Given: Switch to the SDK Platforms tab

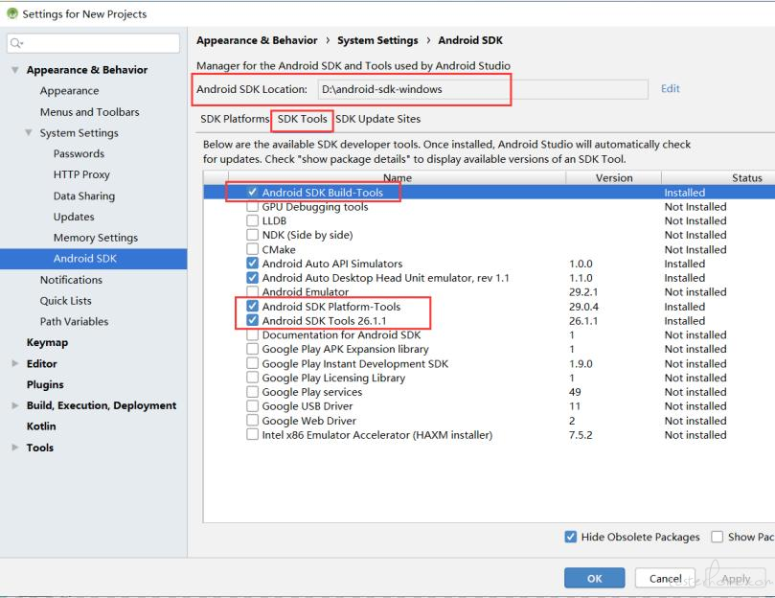Looking at the screenshot, I should point(235,119).
